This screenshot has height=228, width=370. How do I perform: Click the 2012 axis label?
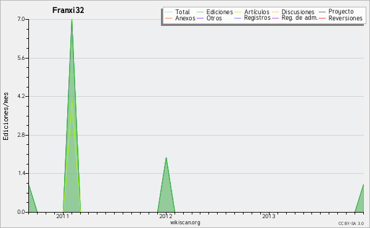(x=166, y=216)
